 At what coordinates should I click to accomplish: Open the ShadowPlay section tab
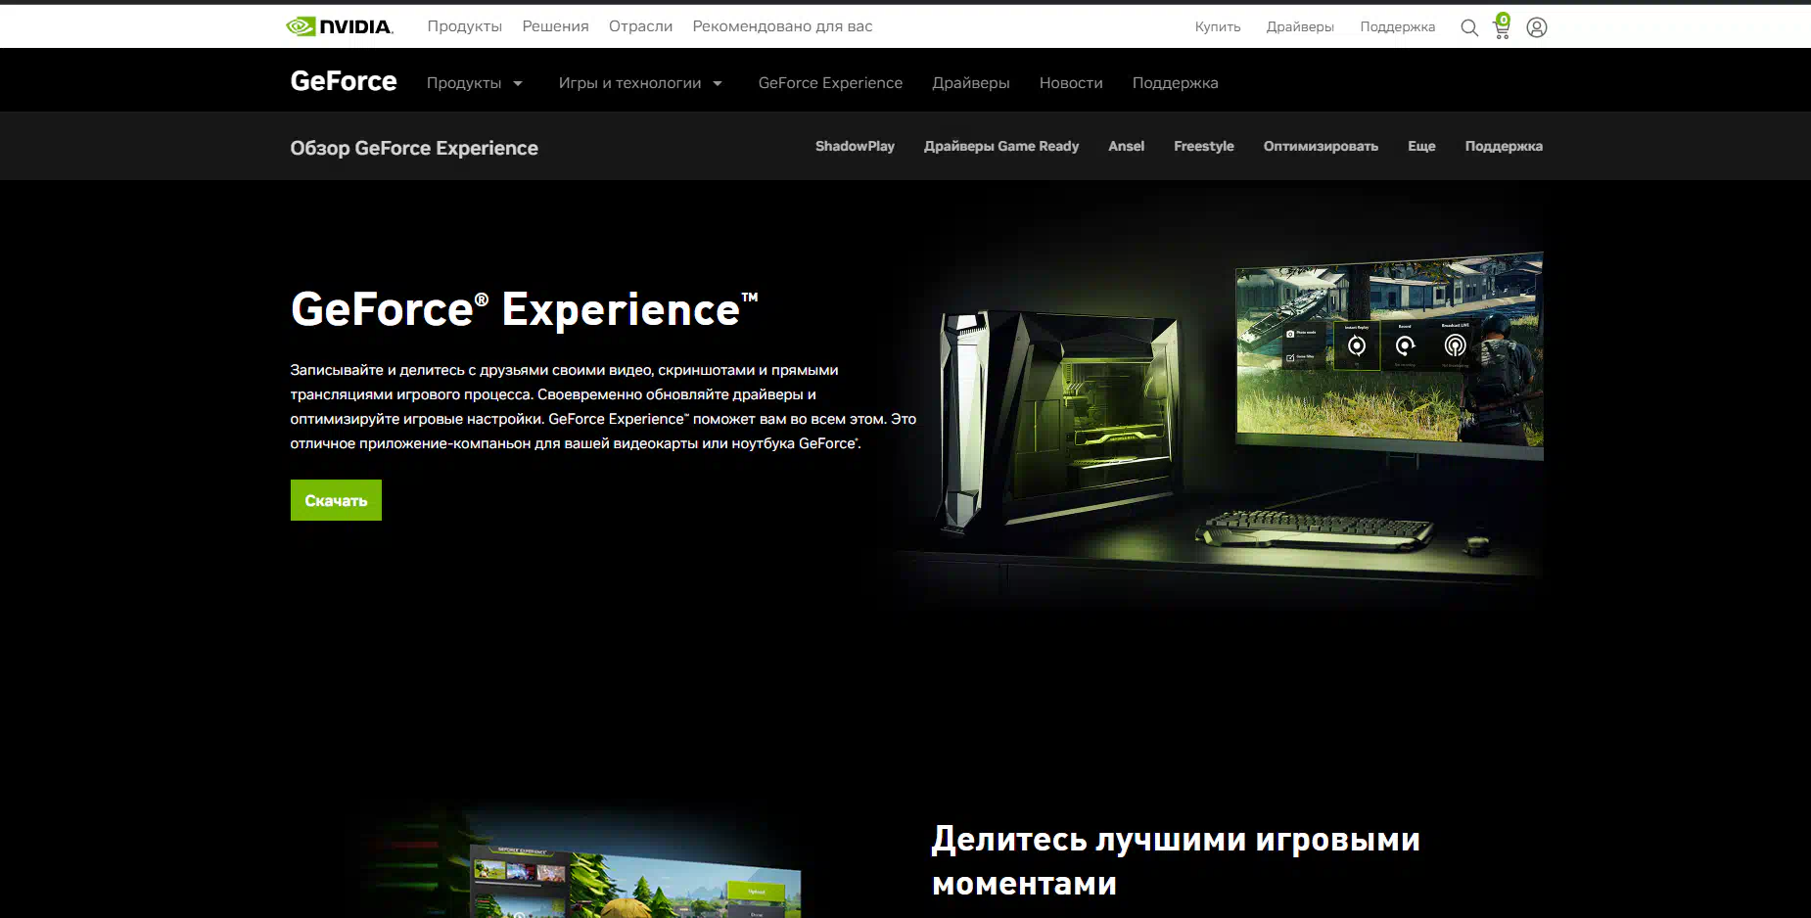[855, 146]
